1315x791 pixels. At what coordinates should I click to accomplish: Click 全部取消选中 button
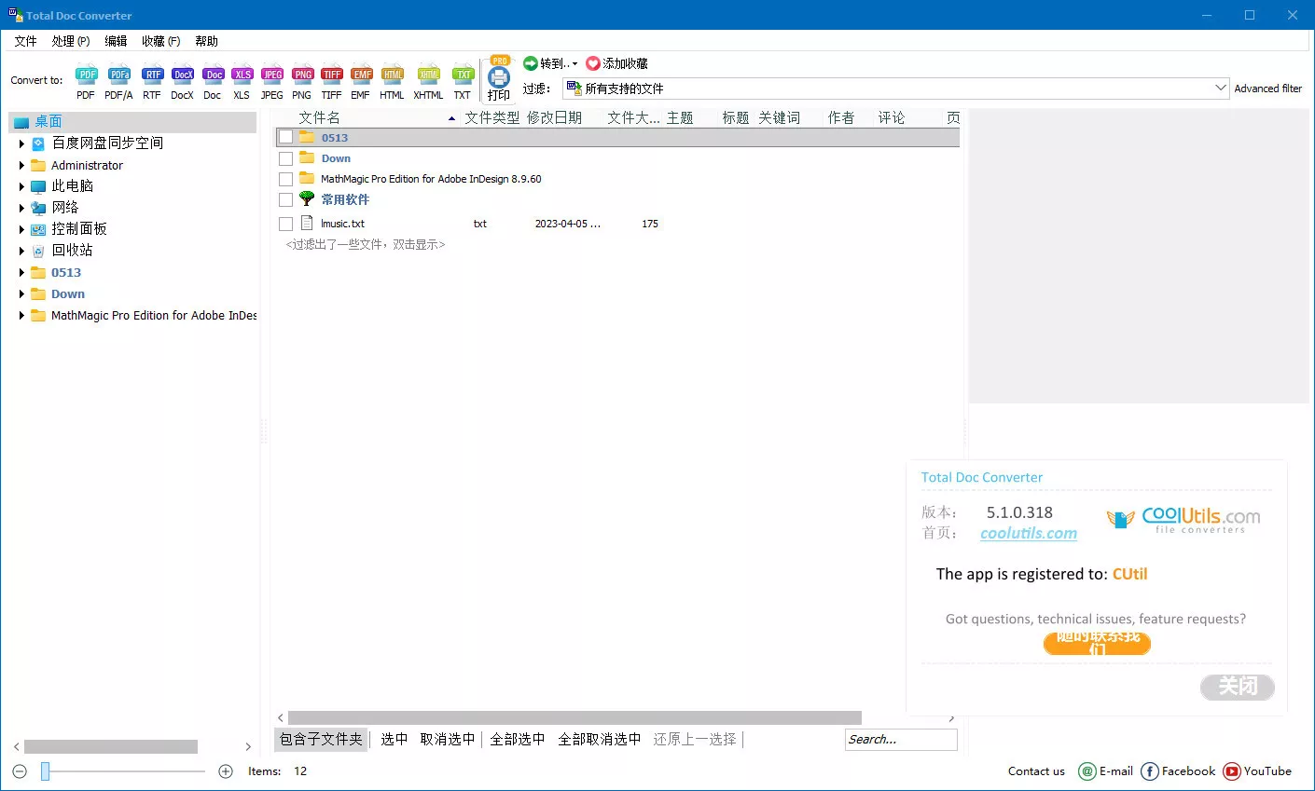pos(600,739)
